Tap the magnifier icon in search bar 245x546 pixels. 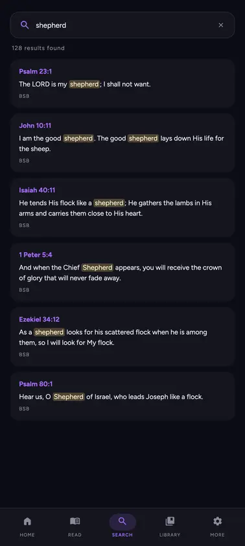click(25, 25)
